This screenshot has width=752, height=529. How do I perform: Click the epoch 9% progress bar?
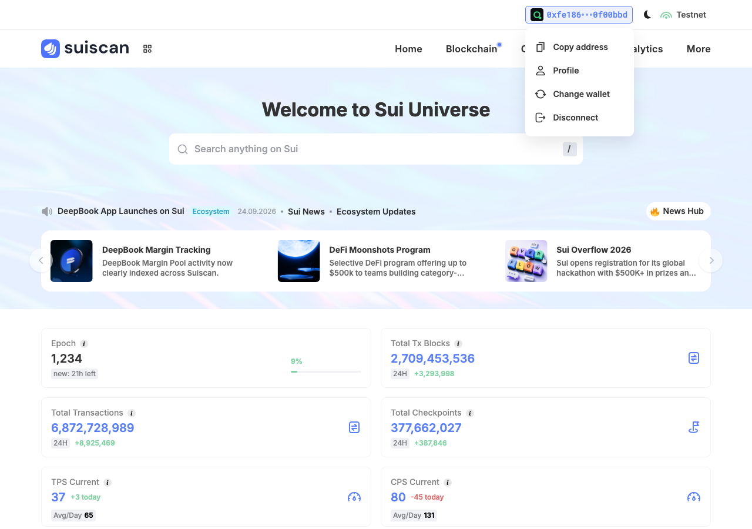point(326,371)
